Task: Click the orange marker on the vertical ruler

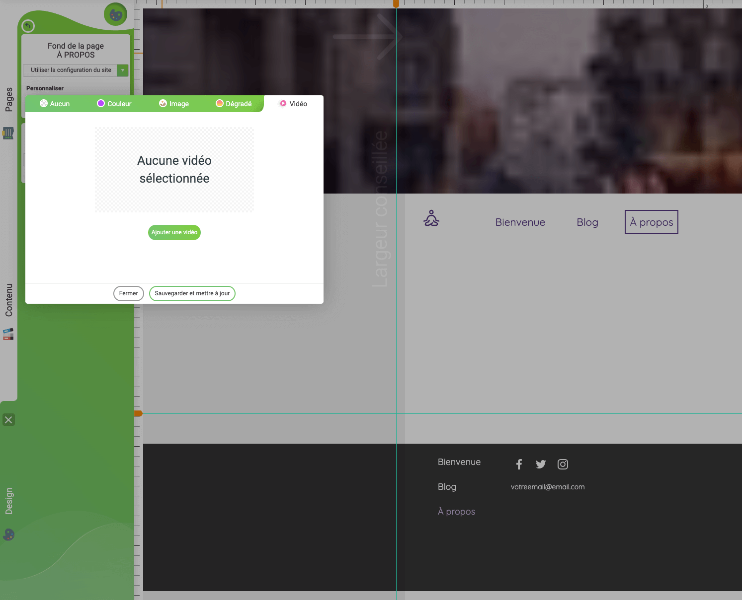Action: [138, 413]
